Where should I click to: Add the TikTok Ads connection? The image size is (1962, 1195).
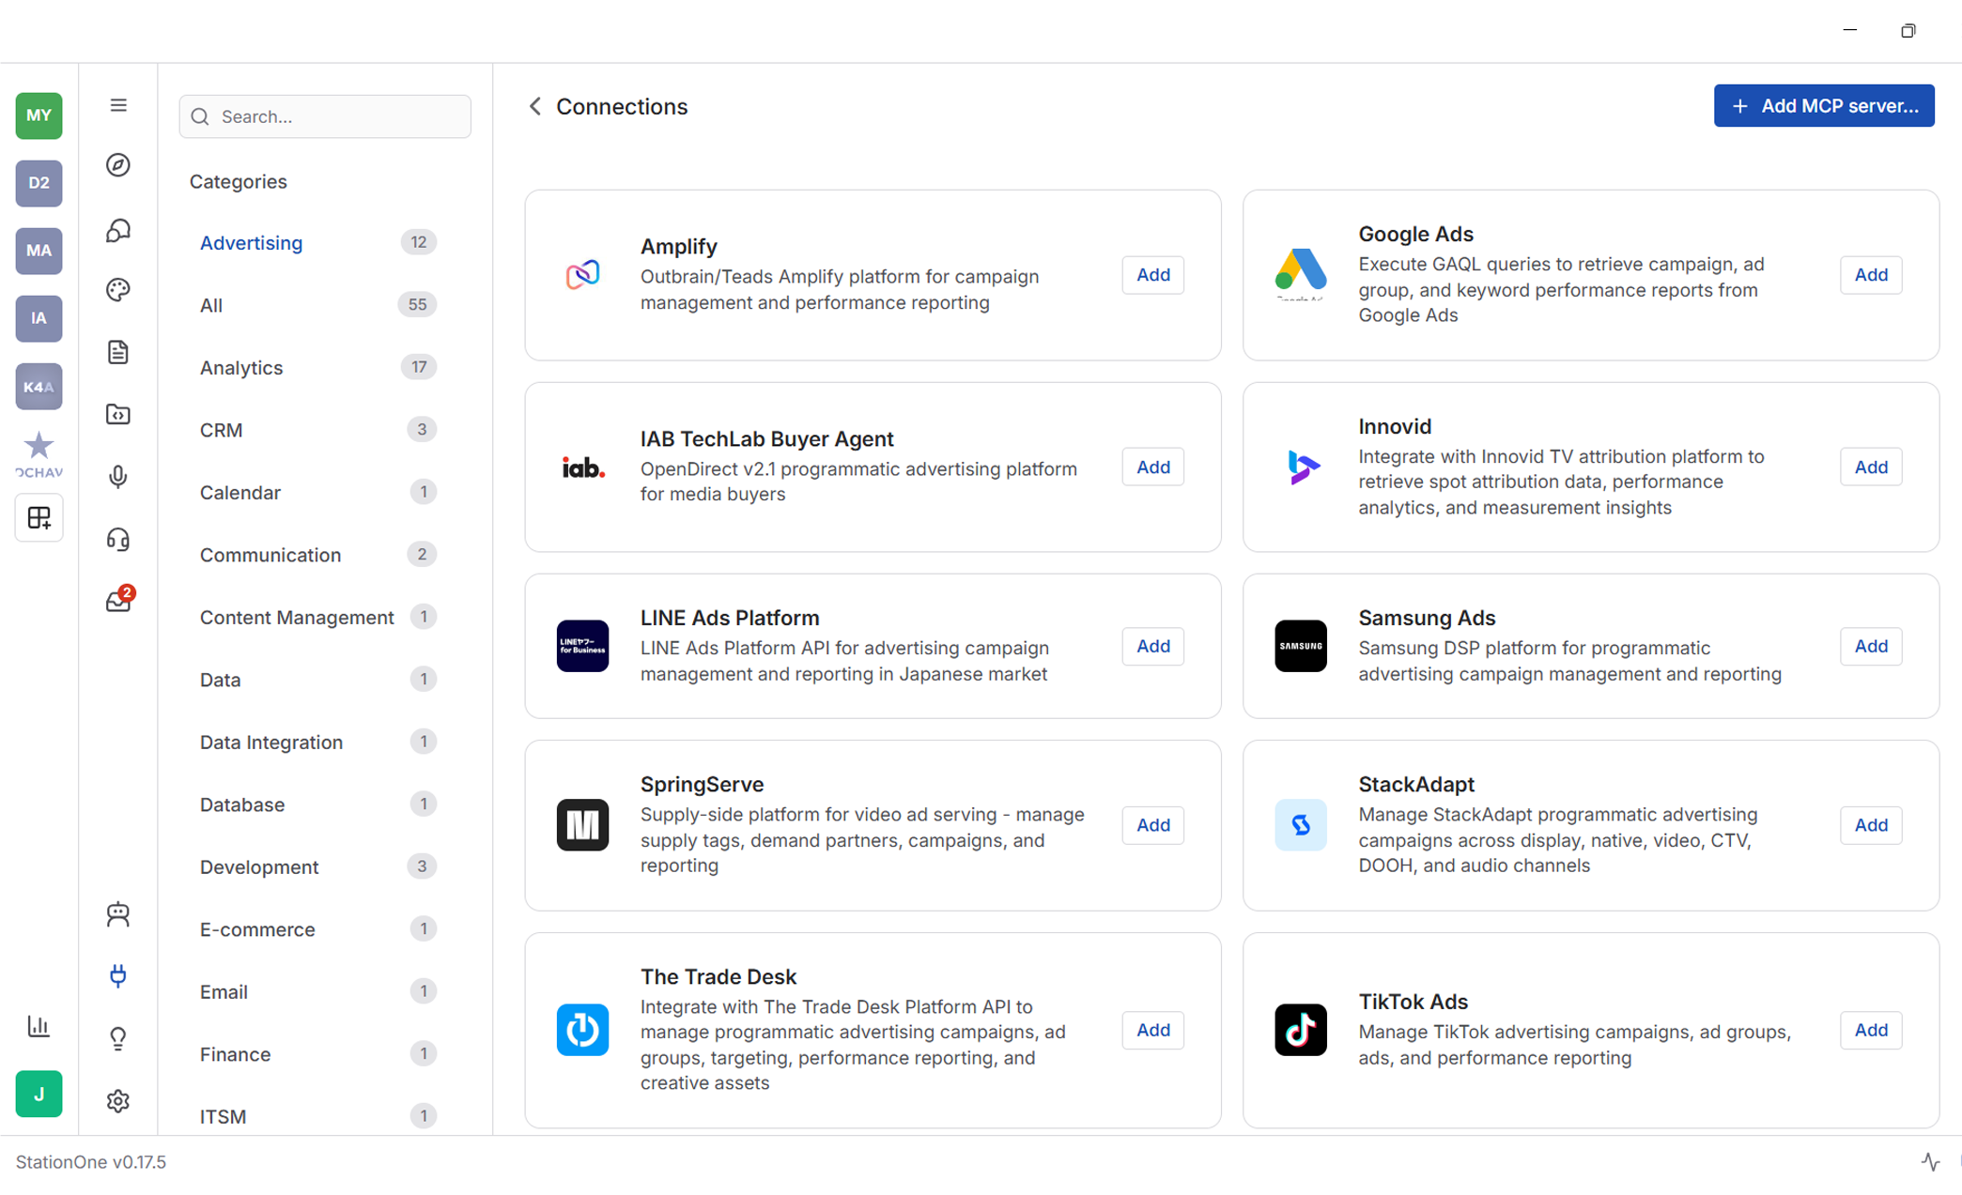(1870, 1030)
